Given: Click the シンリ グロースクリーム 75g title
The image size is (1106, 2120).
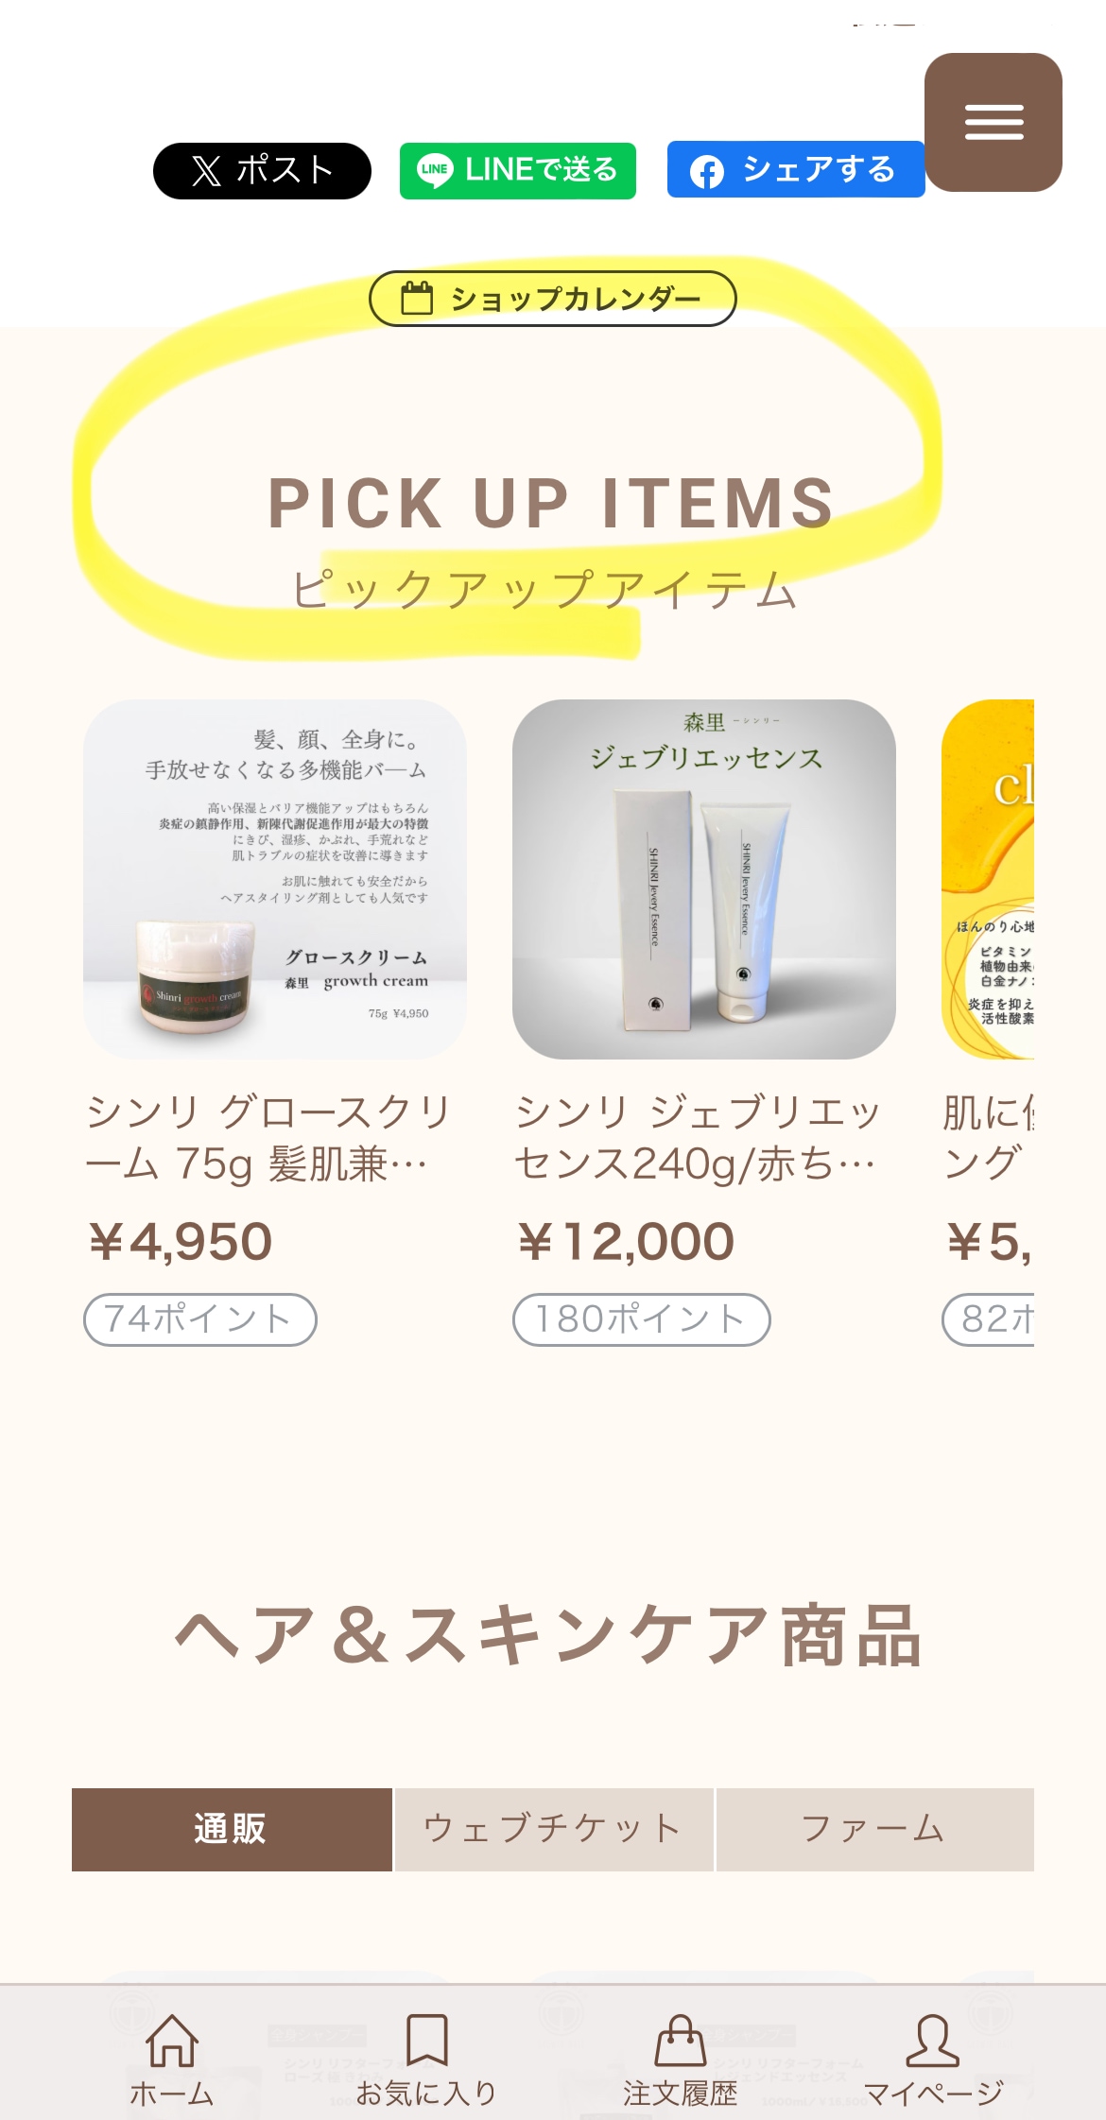Looking at the screenshot, I should [x=268, y=1138].
